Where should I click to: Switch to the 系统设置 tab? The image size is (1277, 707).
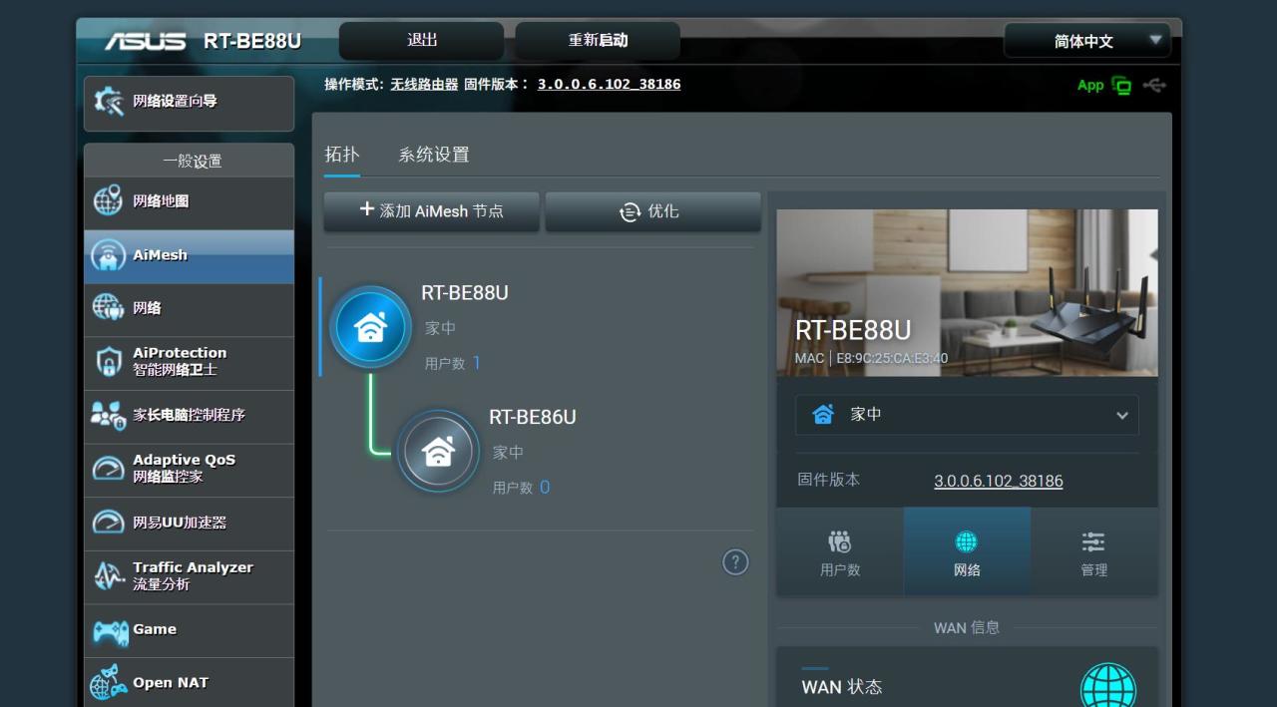pos(434,155)
